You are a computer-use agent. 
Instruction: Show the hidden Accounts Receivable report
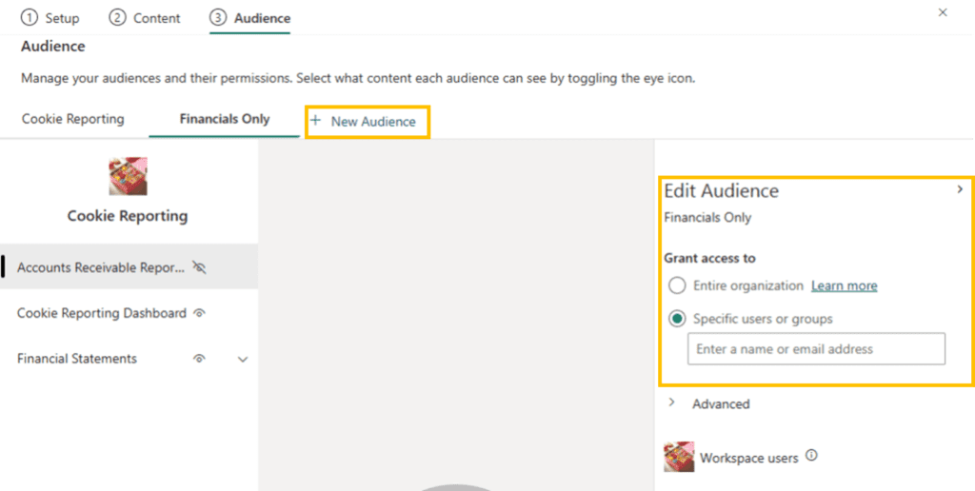coord(199,267)
